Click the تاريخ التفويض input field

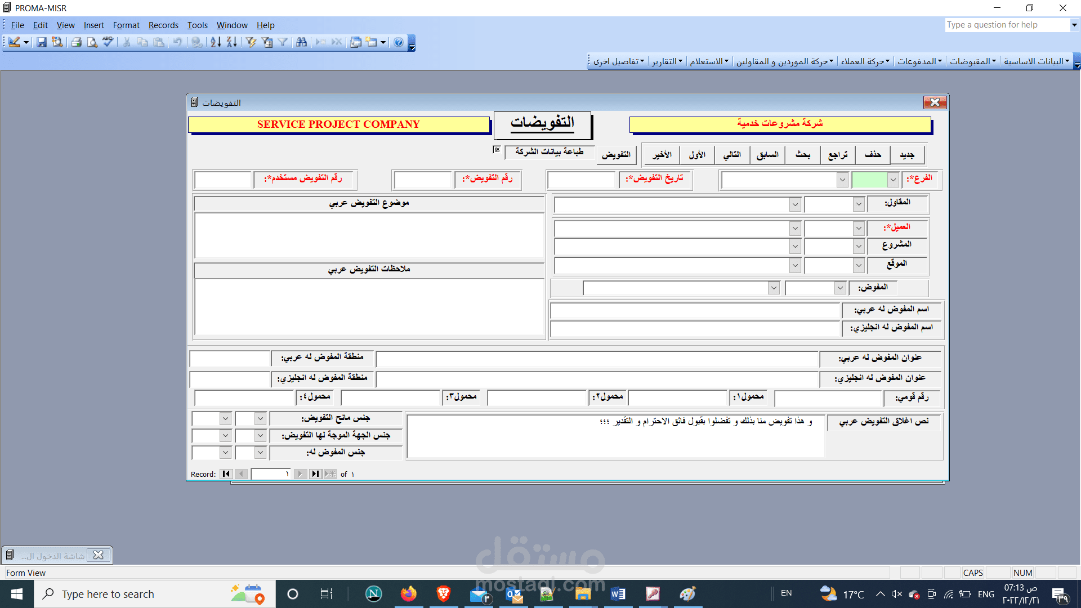point(582,180)
